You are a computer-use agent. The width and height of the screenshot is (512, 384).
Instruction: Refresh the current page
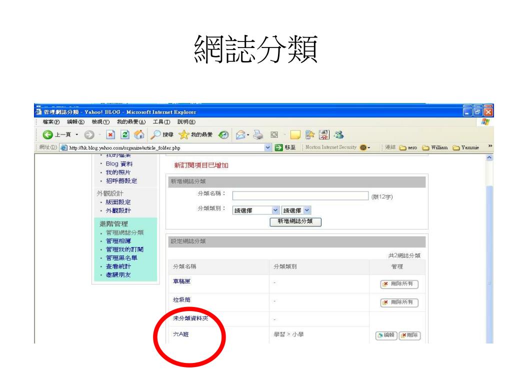(124, 134)
